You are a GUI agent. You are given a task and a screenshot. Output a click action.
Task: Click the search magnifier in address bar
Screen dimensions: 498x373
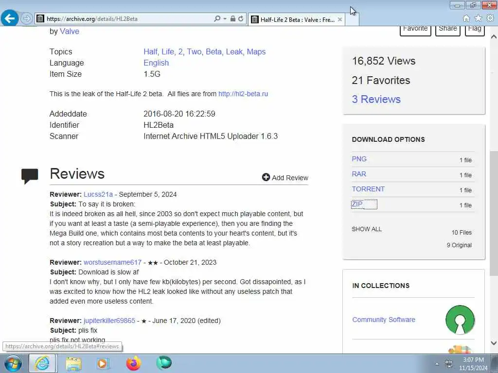click(x=217, y=19)
